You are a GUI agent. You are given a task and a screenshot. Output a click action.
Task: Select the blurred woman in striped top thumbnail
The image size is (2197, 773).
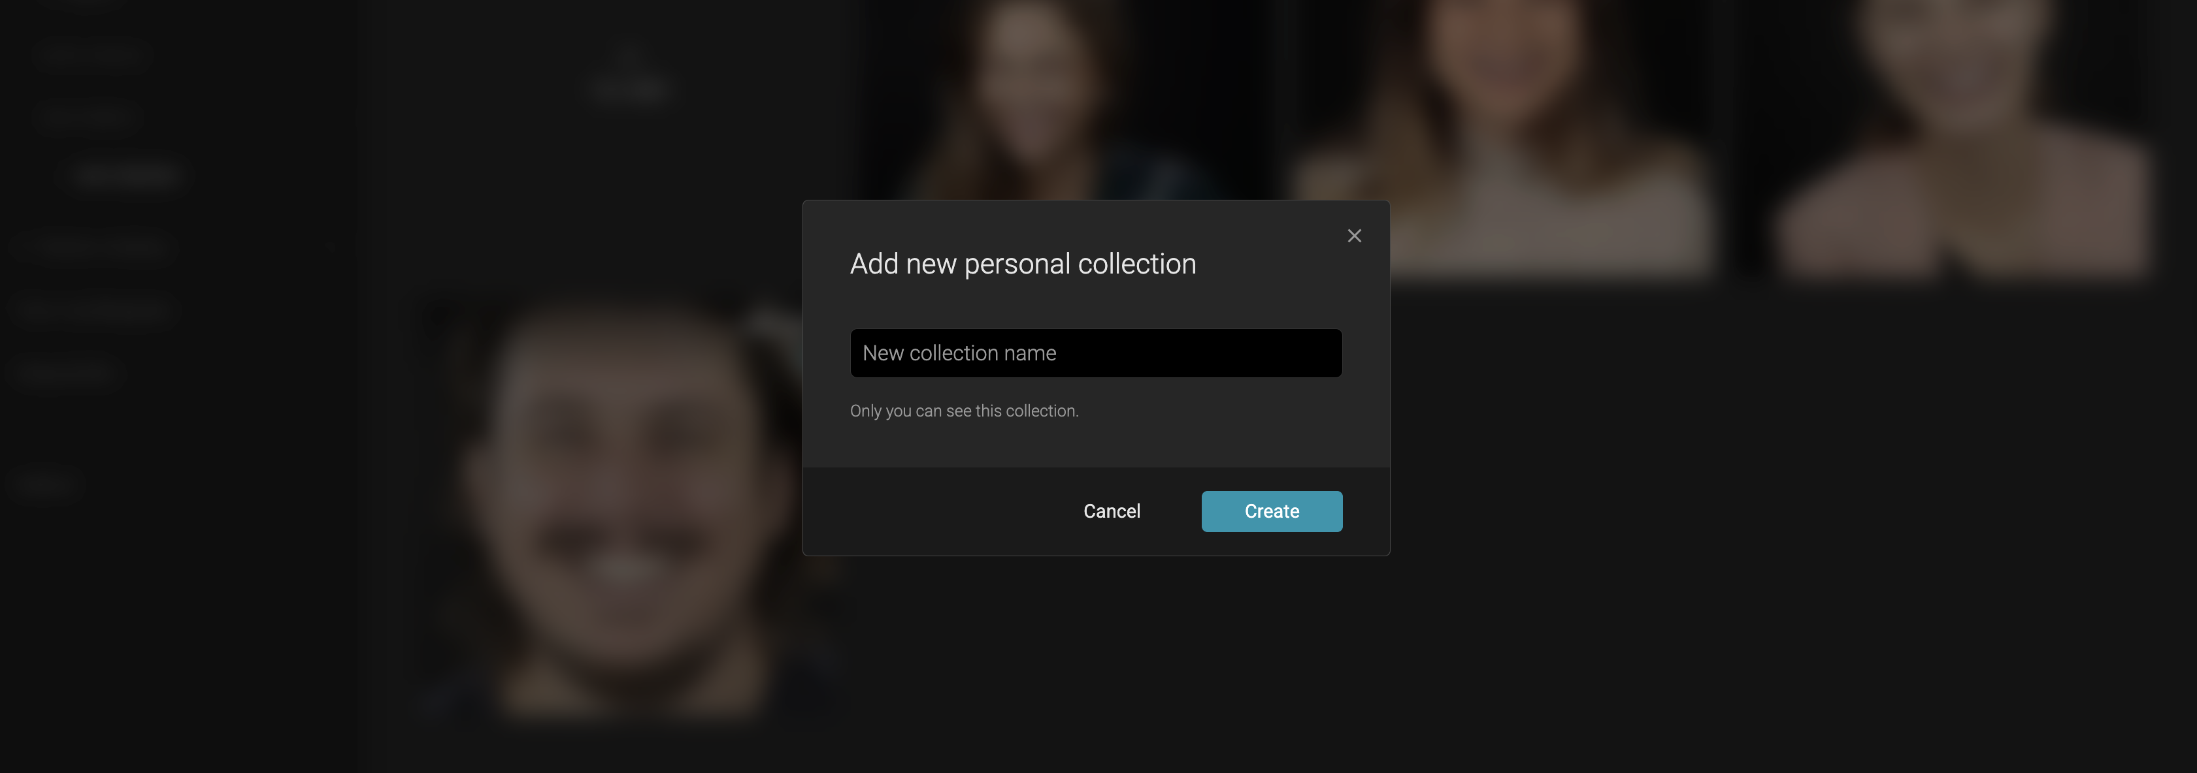[x=1501, y=136]
